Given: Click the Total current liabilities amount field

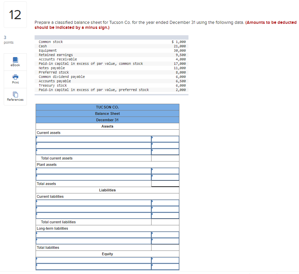Looking at the screenshot, I should (x=165, y=222).
